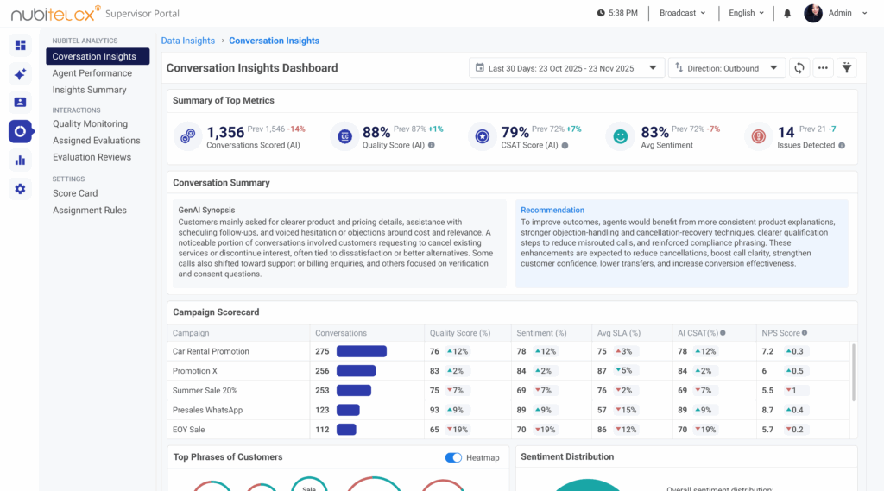Open the dashboard grid icon in left rail
Image resolution: width=884 pixels, height=491 pixels.
pos(21,45)
